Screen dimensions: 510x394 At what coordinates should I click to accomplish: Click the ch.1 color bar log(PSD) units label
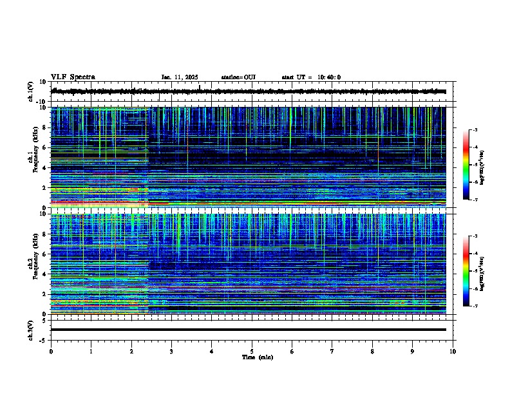point(482,168)
